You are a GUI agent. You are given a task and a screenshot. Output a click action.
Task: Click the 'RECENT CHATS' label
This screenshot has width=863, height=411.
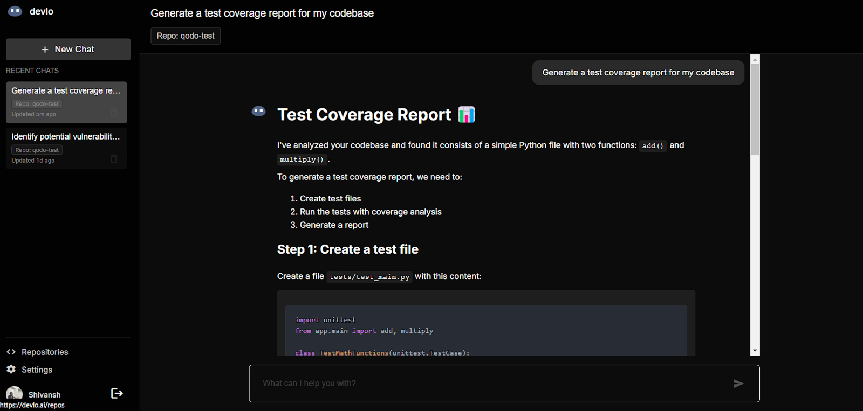pyautogui.click(x=32, y=71)
